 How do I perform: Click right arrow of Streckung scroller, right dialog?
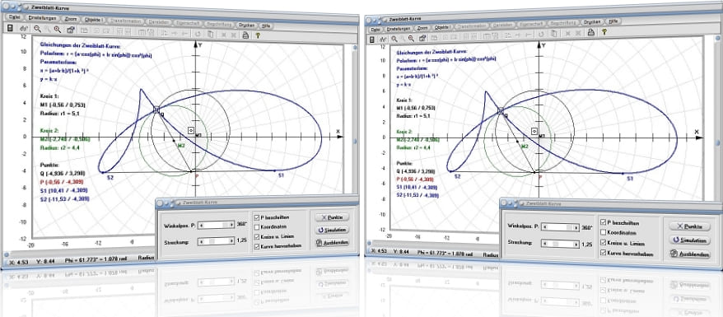tap(576, 245)
